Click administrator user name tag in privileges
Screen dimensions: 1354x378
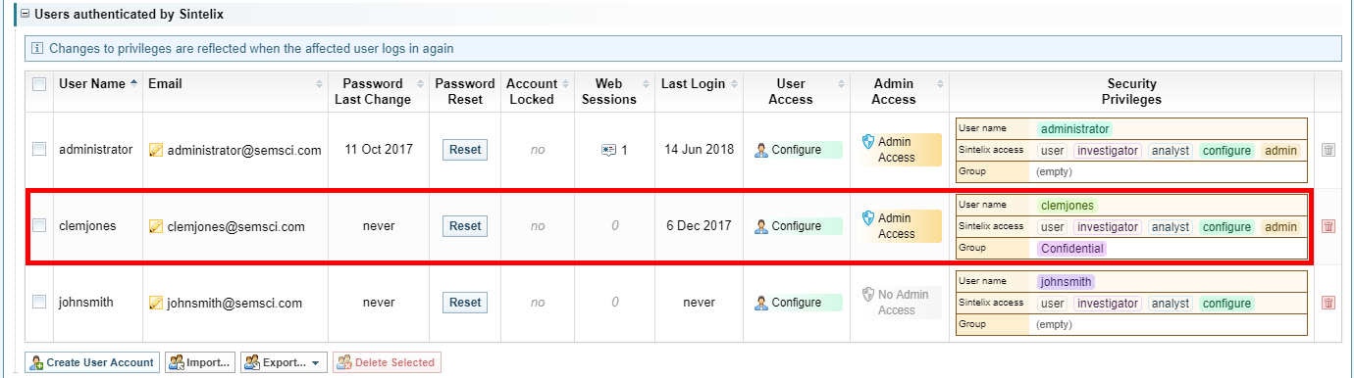[1075, 129]
